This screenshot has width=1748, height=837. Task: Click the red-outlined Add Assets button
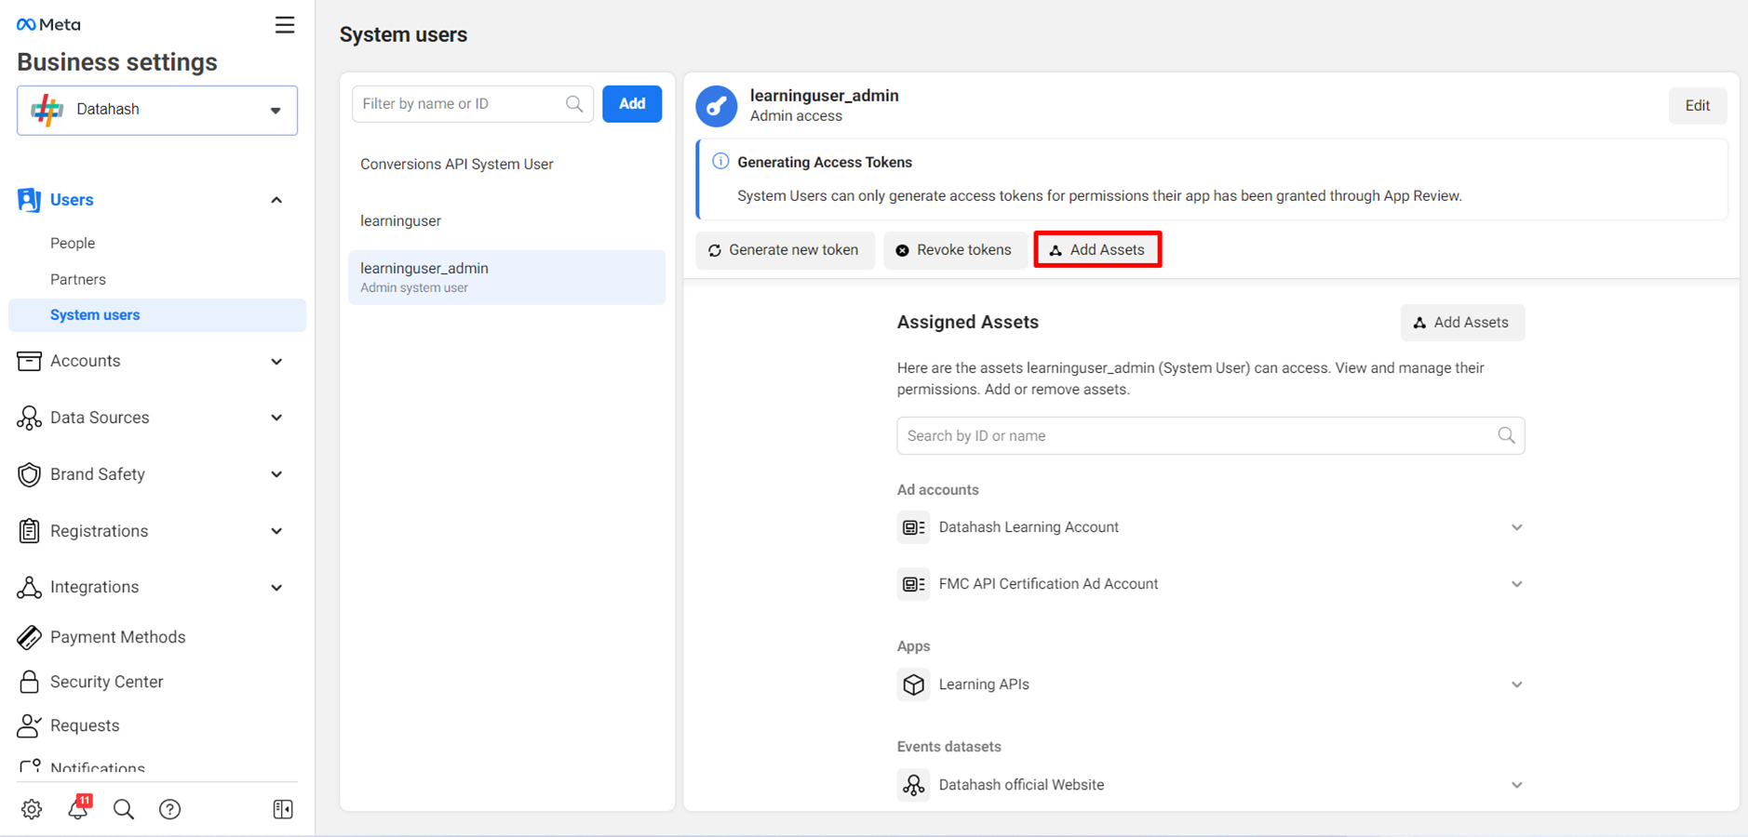[x=1097, y=249]
